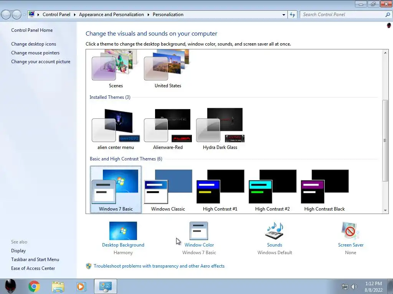Click the Window Color link text
This screenshot has height=294, width=393.
click(x=199, y=245)
